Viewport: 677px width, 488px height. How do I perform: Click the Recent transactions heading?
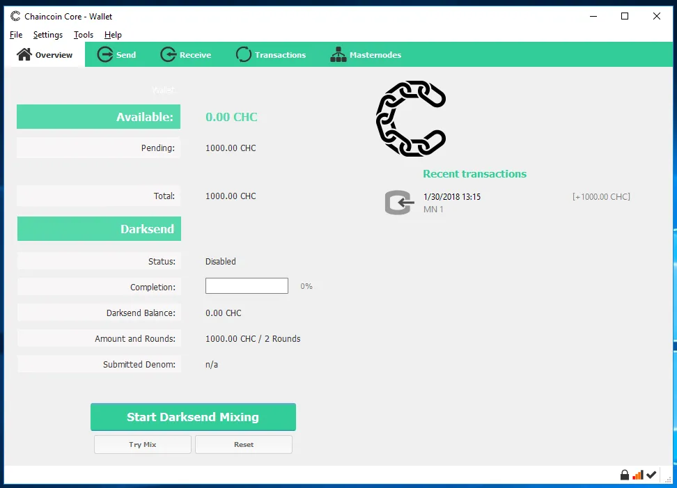coord(474,174)
